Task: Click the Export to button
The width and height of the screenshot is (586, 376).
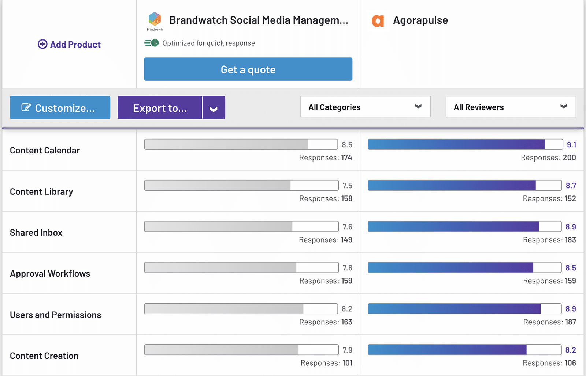Action: coord(160,108)
